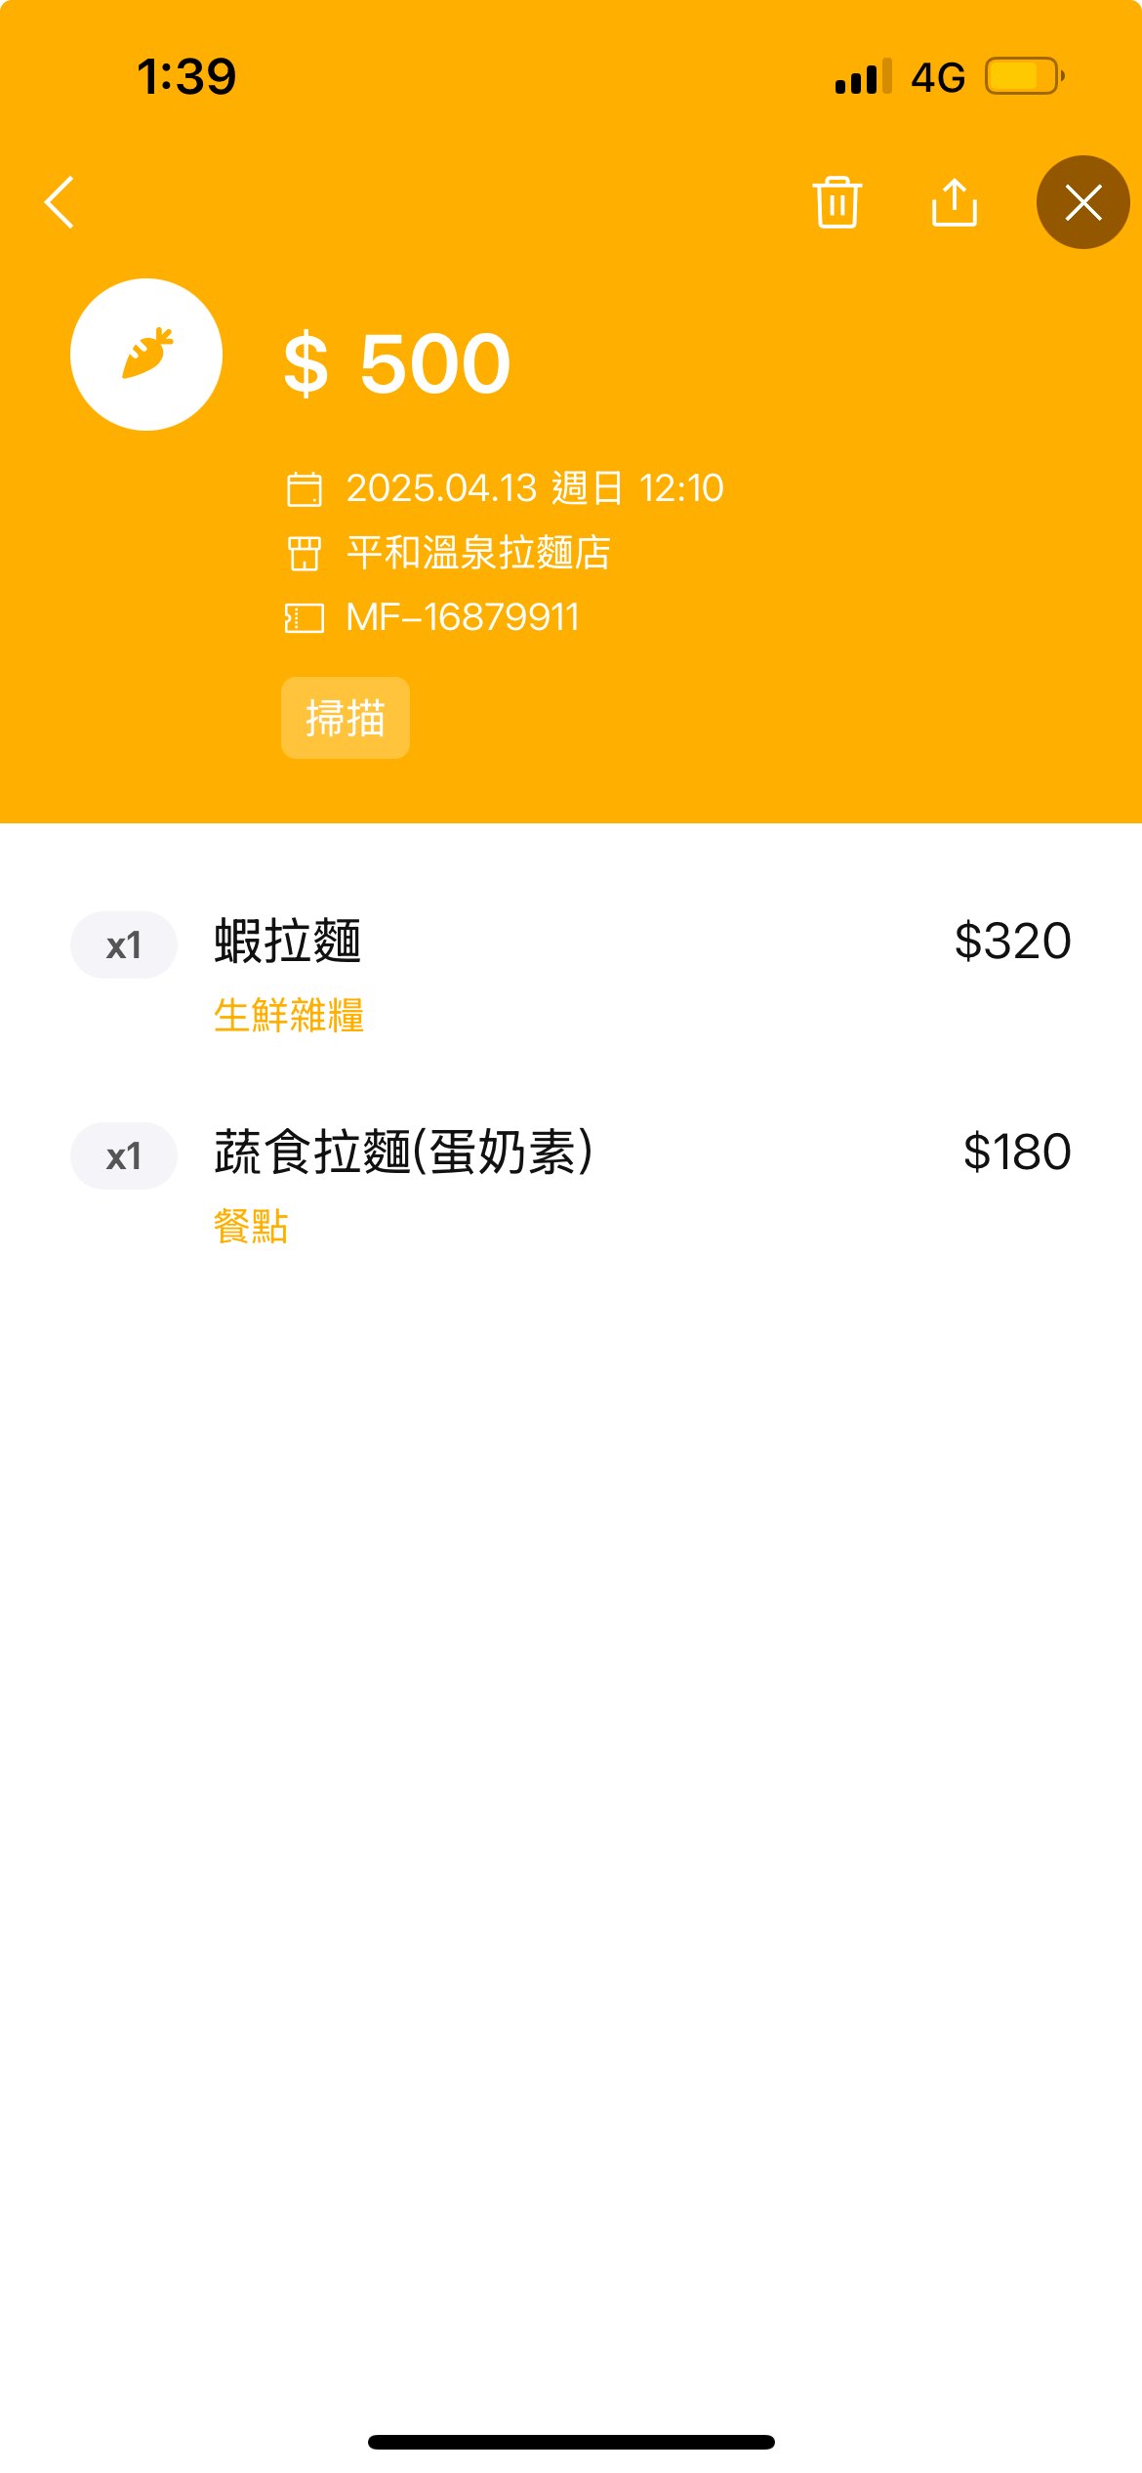1142x2473 pixels.
Task: Tap the store icon beside shop name
Action: pyautogui.click(x=304, y=553)
